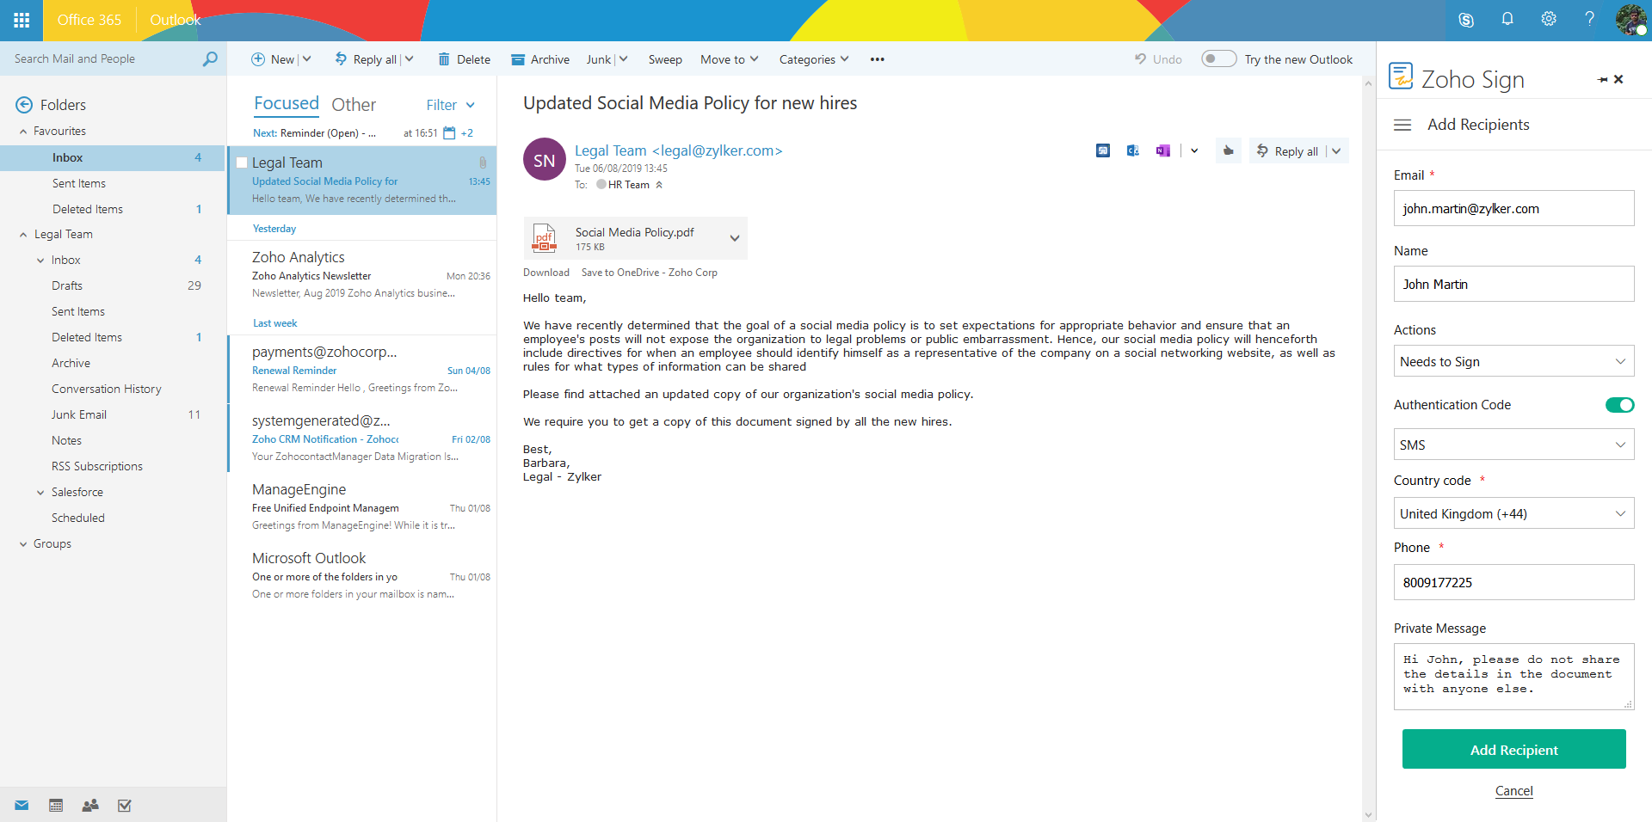The image size is (1652, 822).
Task: Click Sweep in the toolbar
Action: coord(665,59)
